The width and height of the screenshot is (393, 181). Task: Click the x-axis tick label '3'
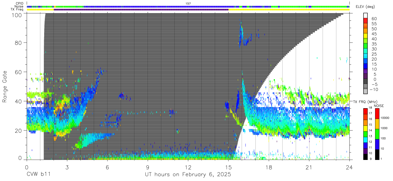pyautogui.click(x=67, y=167)
